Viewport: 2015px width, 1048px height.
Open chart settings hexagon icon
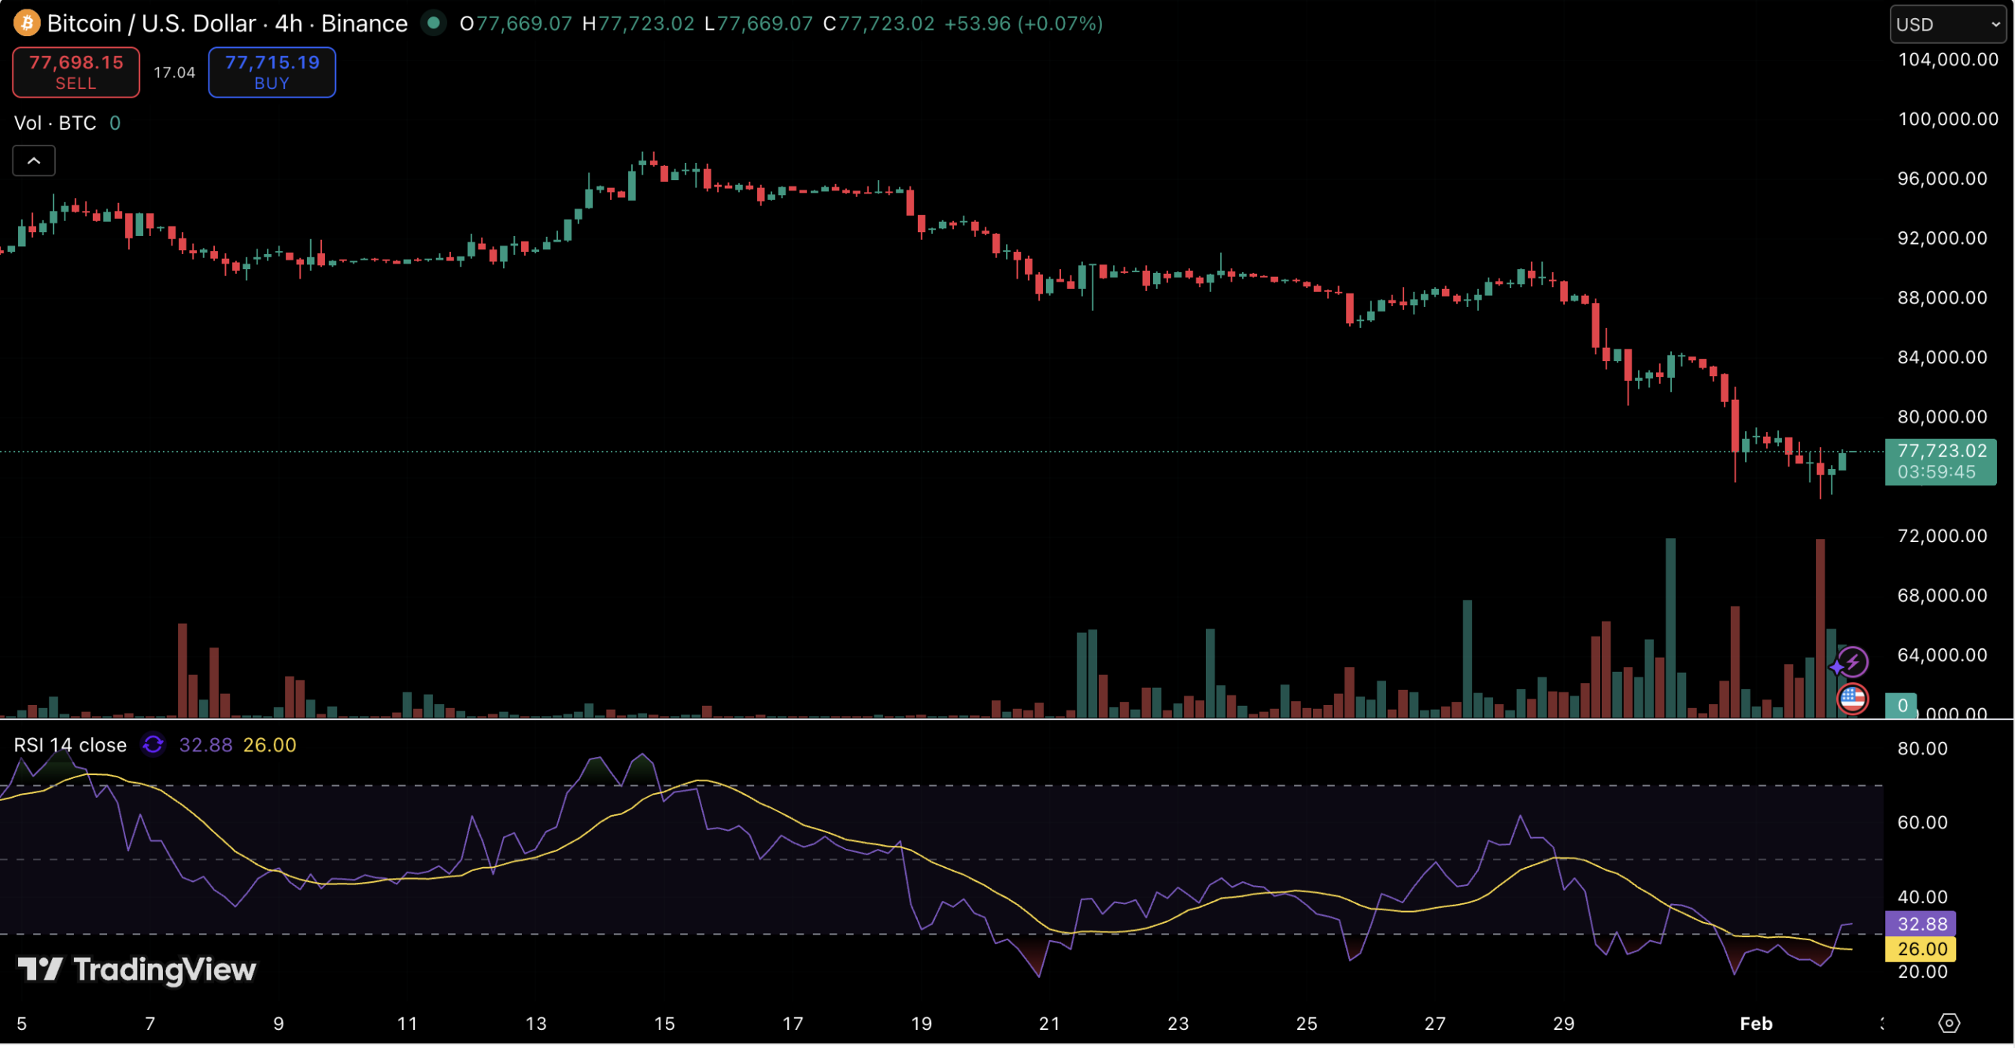[x=1949, y=1023]
